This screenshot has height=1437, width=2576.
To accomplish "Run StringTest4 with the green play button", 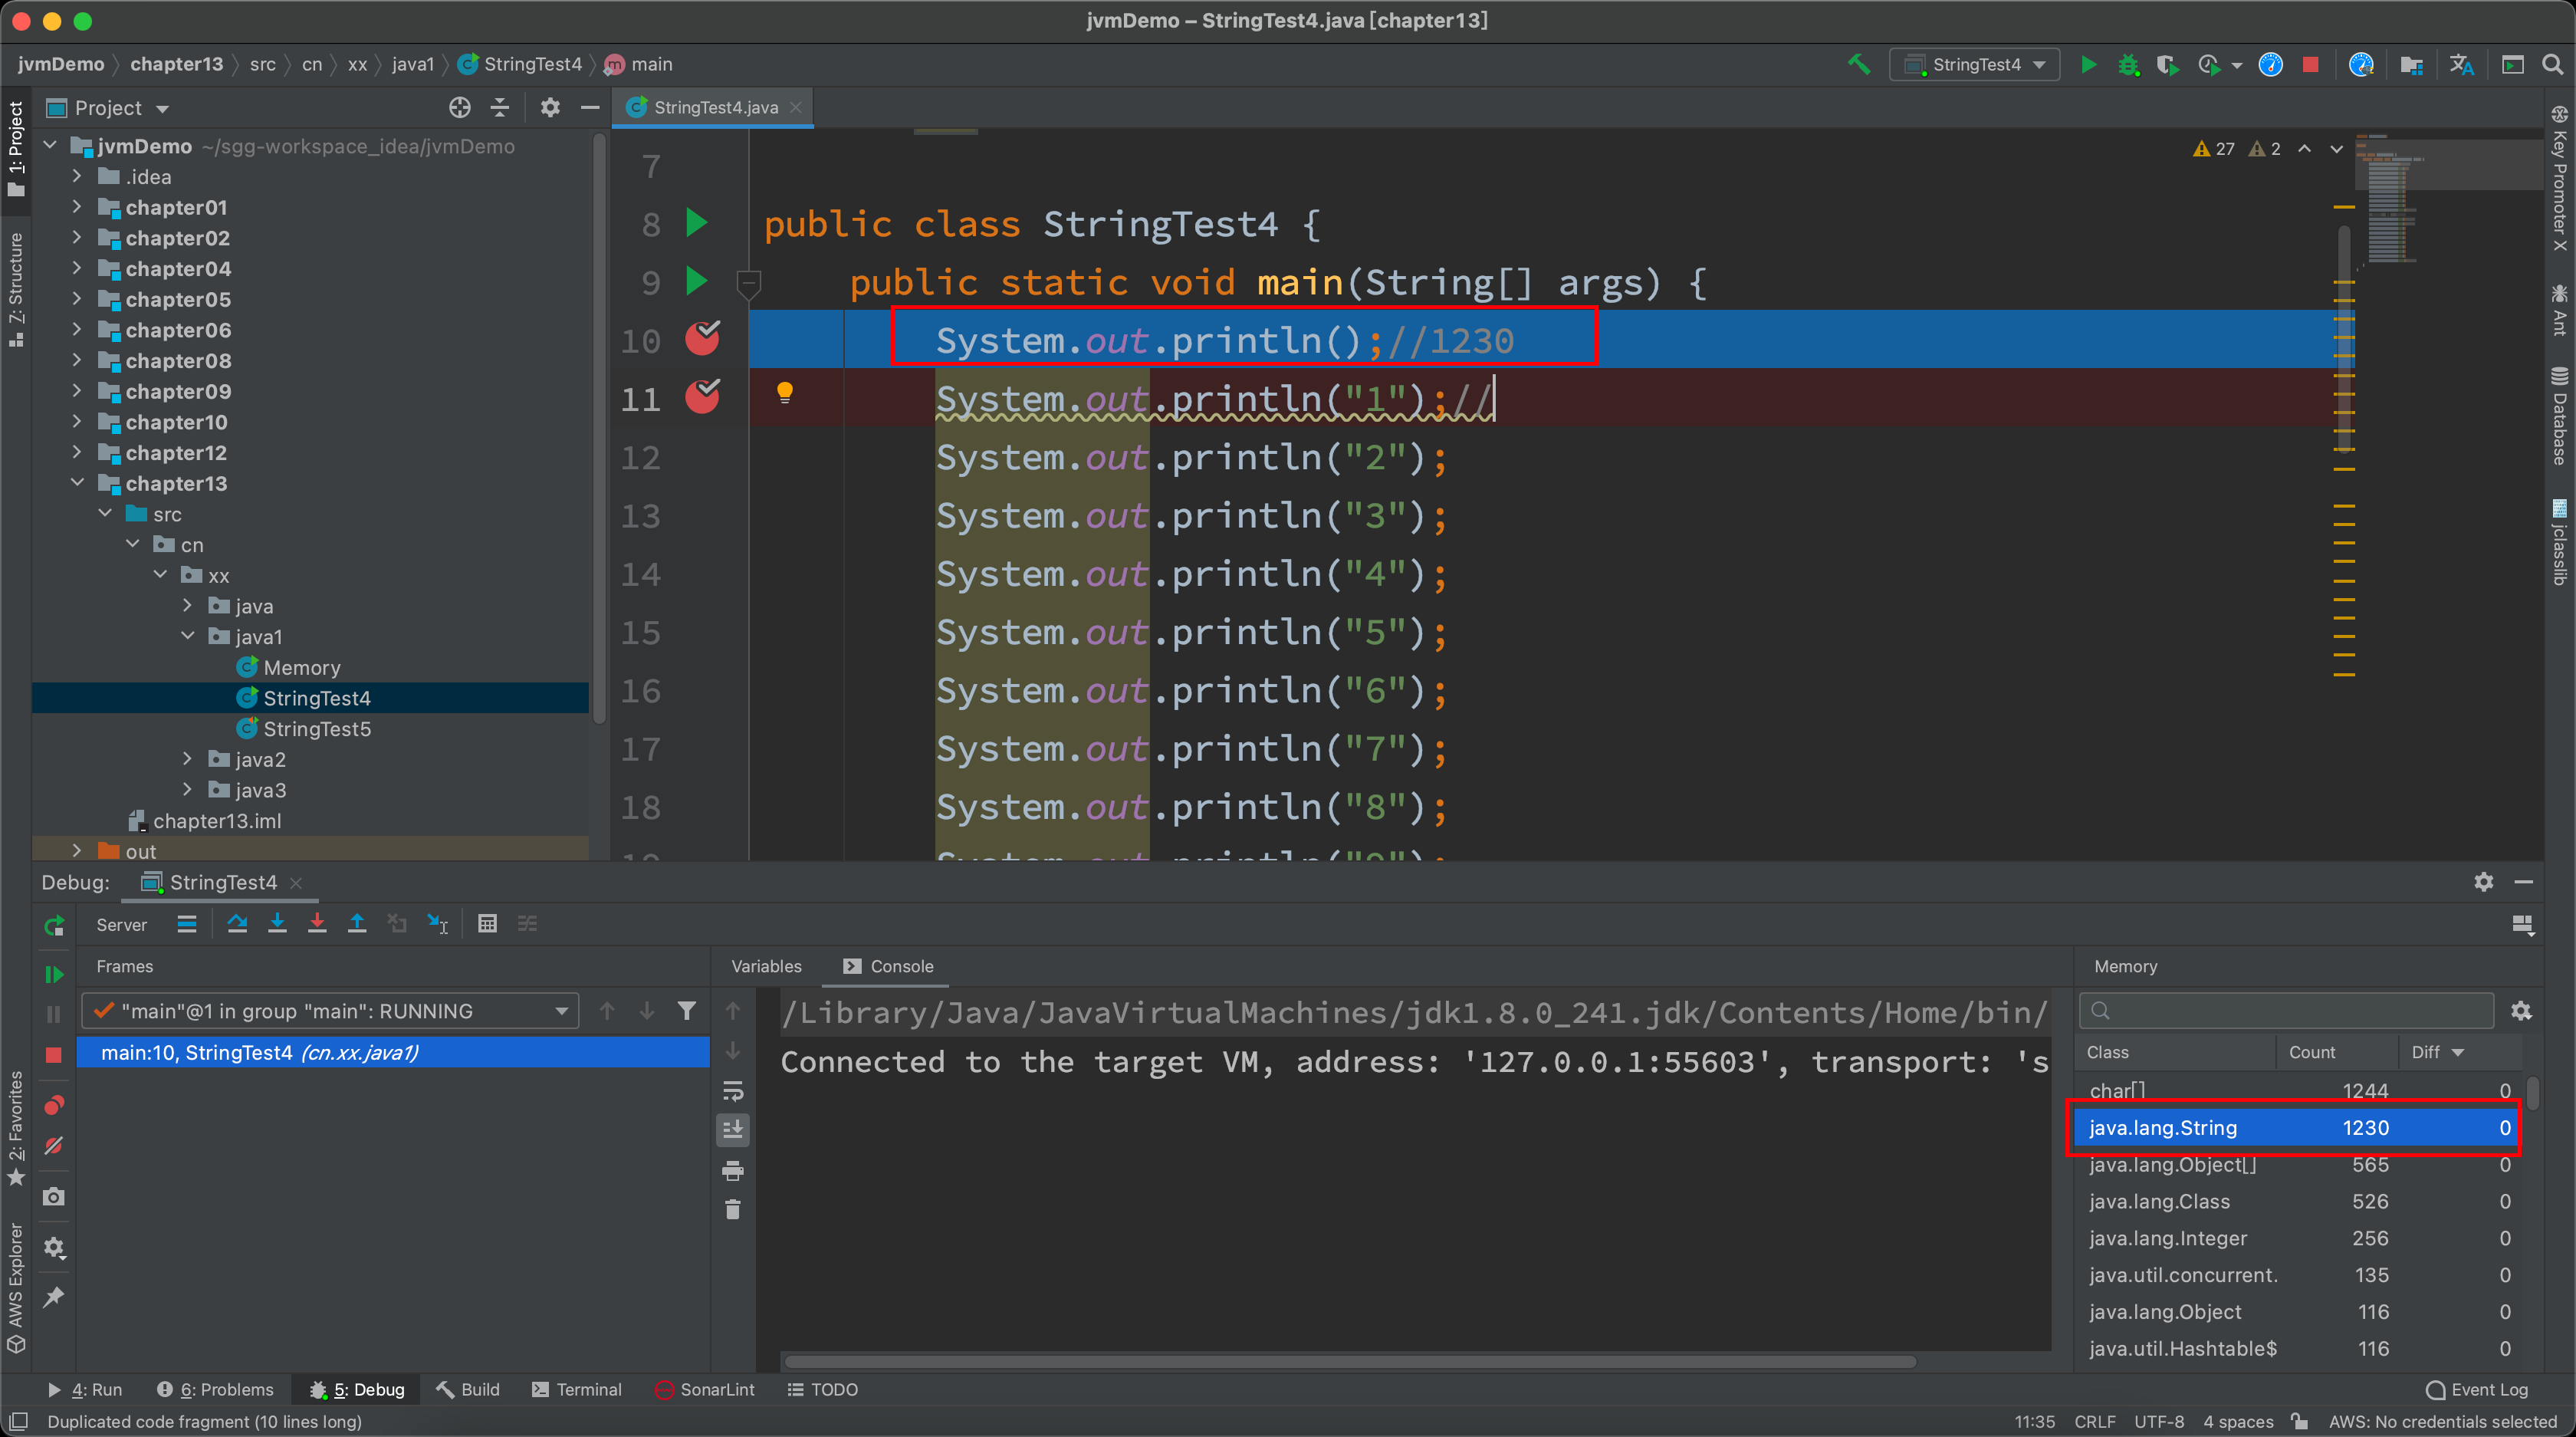I will pos(2089,64).
